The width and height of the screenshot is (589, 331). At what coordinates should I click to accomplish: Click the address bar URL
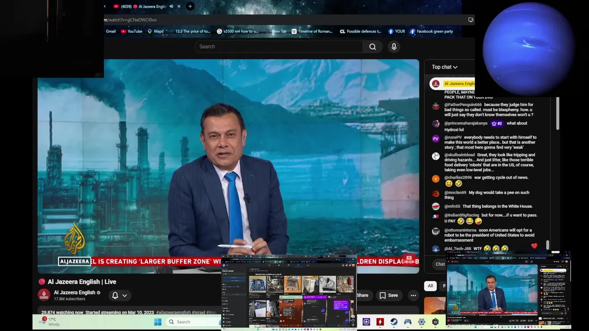click(130, 20)
